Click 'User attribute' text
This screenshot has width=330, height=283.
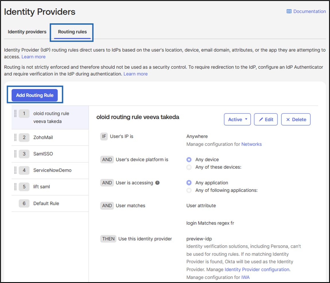(x=201, y=206)
